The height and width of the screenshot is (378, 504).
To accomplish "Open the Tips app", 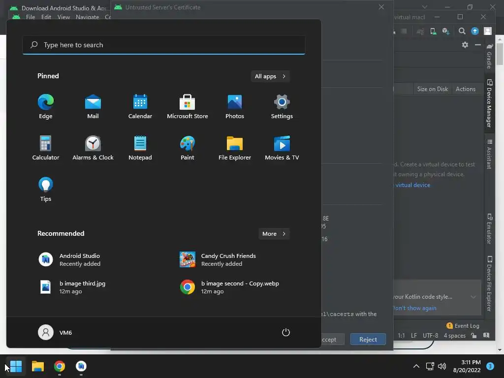I will (46, 189).
